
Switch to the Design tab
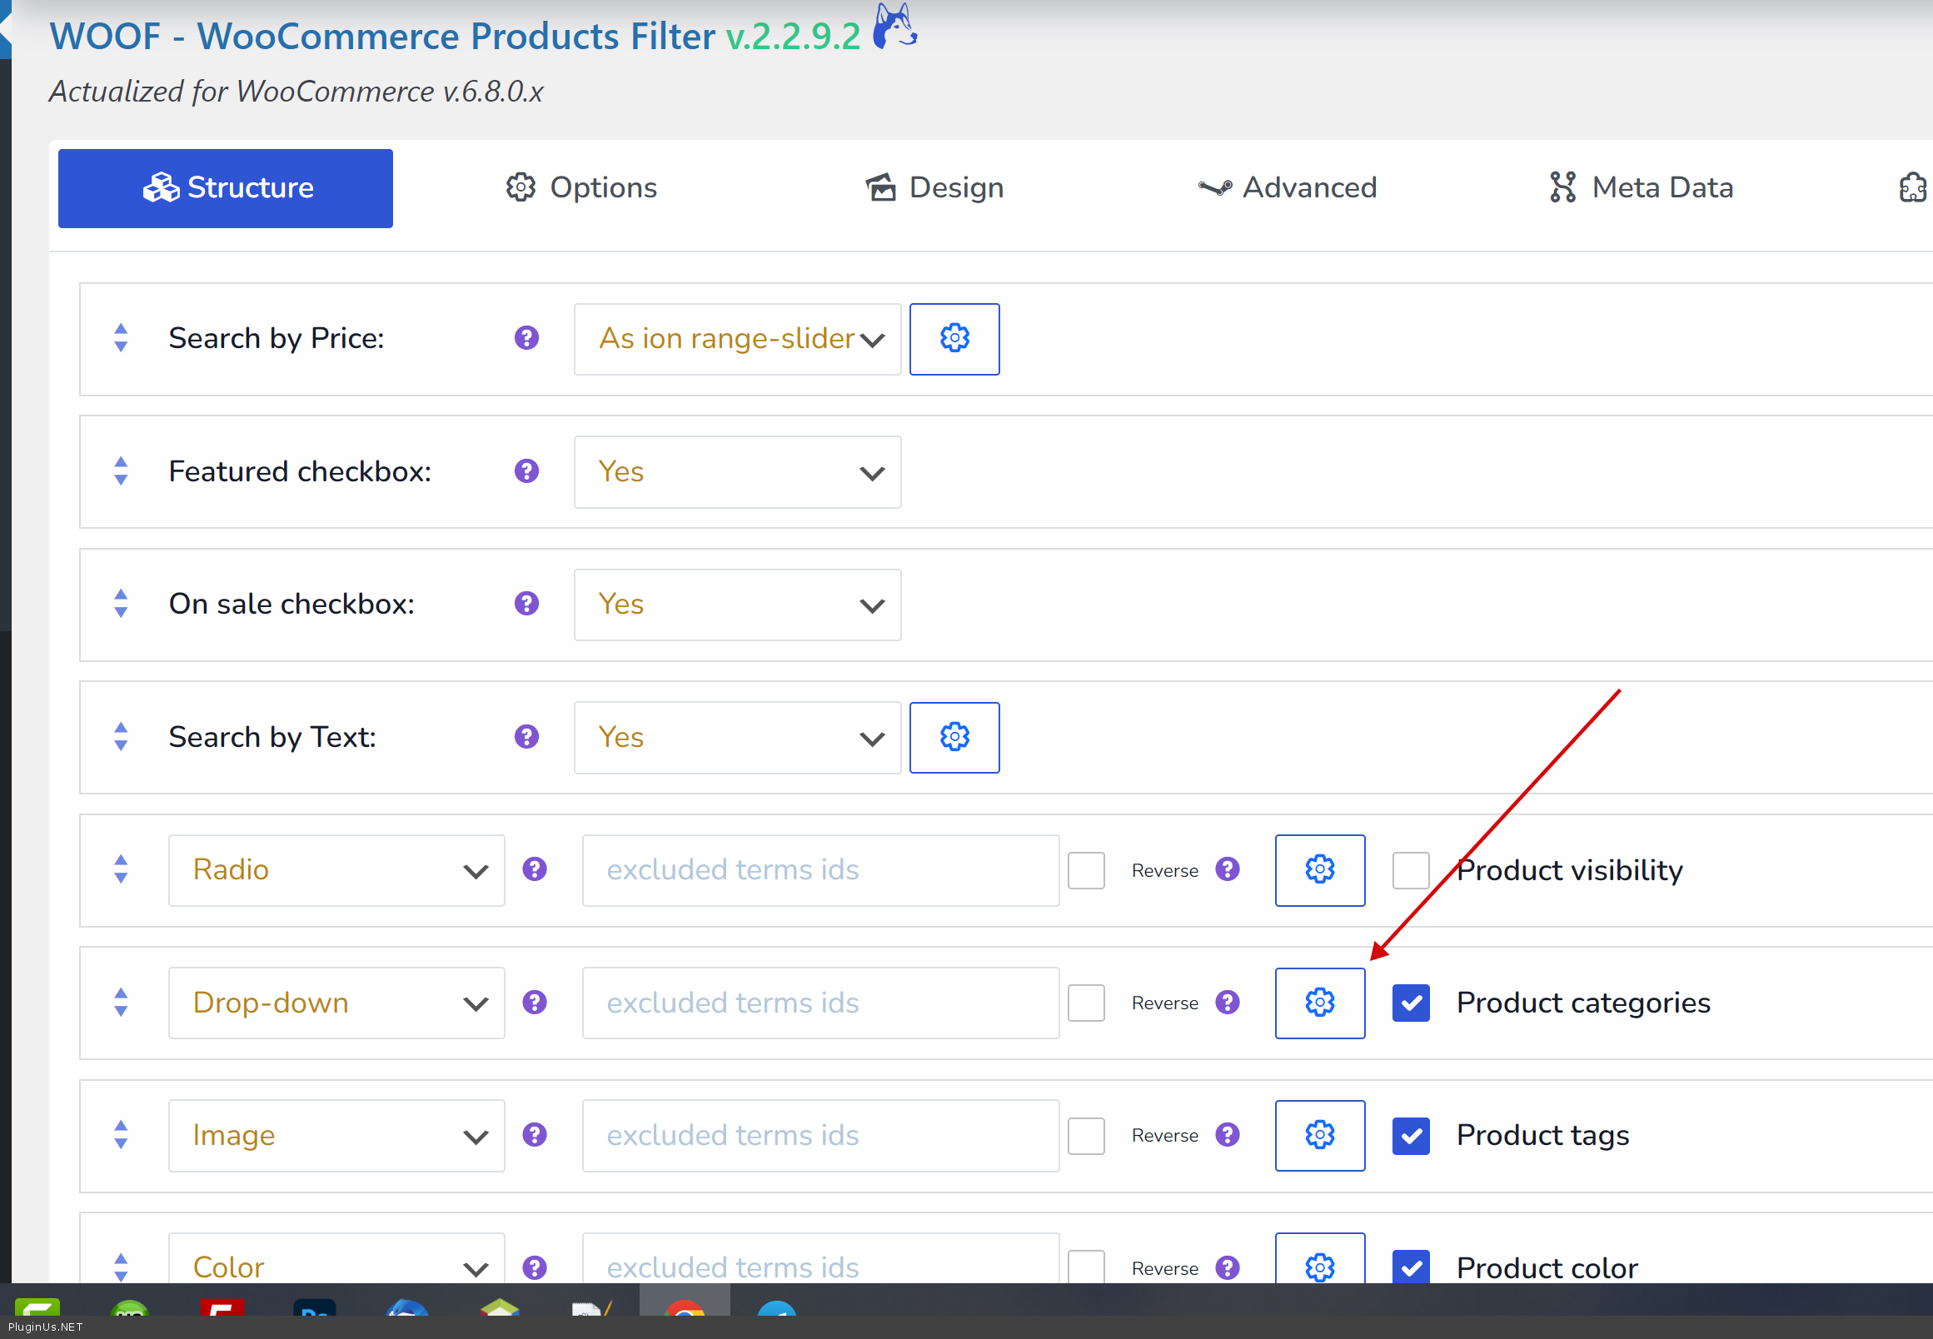coord(934,188)
